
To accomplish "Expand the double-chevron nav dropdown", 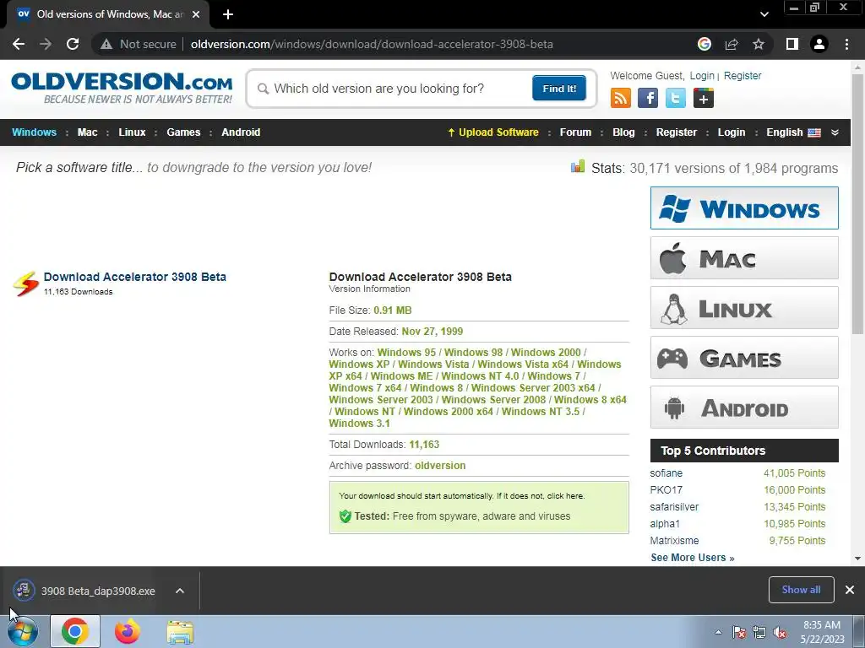I will 835,132.
